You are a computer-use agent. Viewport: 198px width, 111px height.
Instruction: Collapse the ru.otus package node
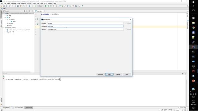7,19
